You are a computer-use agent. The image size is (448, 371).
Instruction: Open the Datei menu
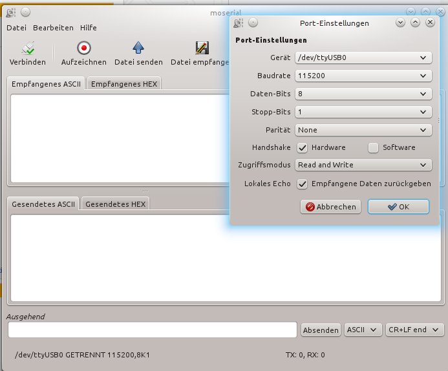[x=16, y=28]
